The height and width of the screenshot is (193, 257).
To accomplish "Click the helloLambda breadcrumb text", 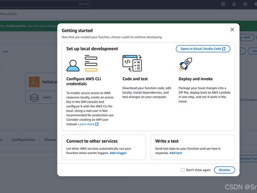I will tap(8, 14).
